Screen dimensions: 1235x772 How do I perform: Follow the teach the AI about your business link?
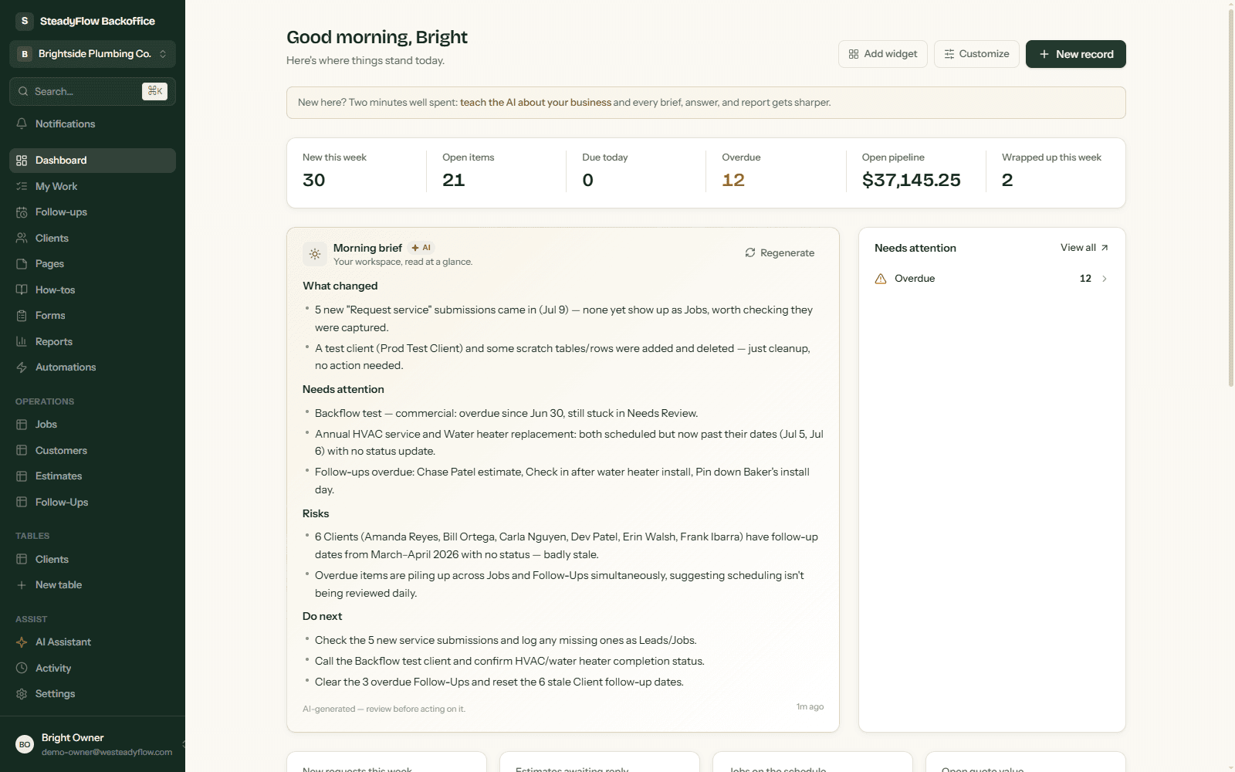pos(536,103)
